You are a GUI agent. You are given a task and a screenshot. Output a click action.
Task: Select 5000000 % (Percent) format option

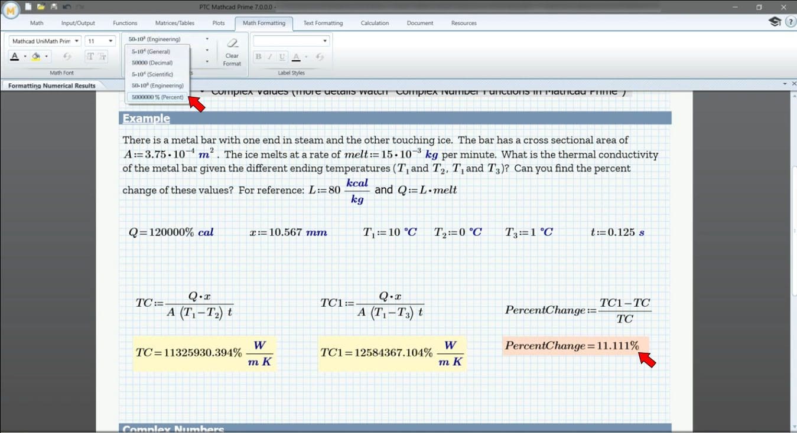click(158, 97)
